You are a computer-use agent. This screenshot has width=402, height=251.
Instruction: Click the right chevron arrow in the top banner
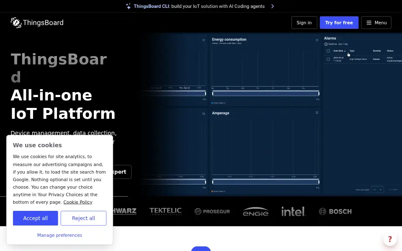click(273, 6)
